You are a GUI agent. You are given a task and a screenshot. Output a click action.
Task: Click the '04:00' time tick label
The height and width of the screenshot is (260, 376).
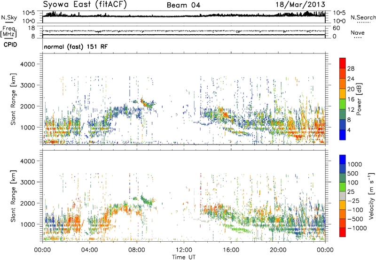(x=90, y=250)
